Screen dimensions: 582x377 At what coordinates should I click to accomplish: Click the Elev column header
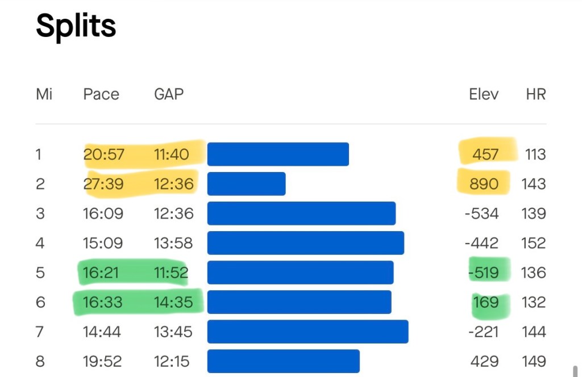(484, 94)
